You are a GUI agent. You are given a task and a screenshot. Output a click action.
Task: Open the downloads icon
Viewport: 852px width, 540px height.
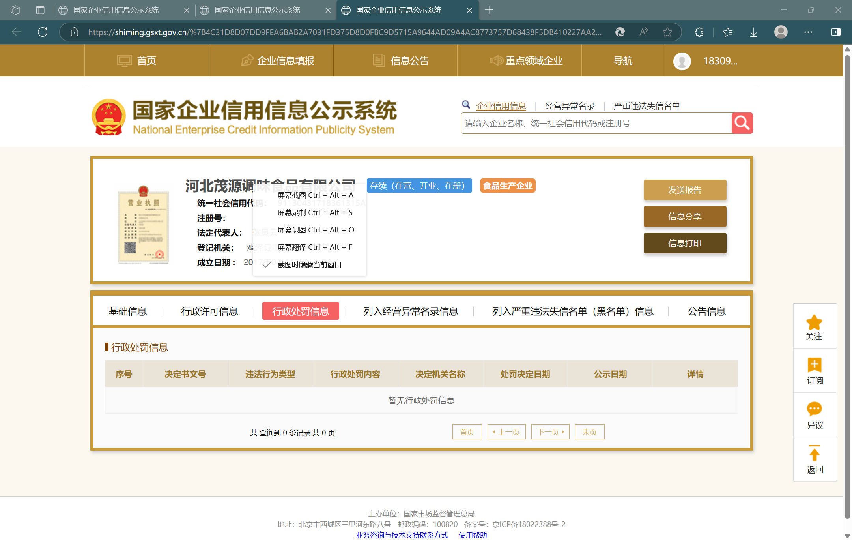point(754,32)
